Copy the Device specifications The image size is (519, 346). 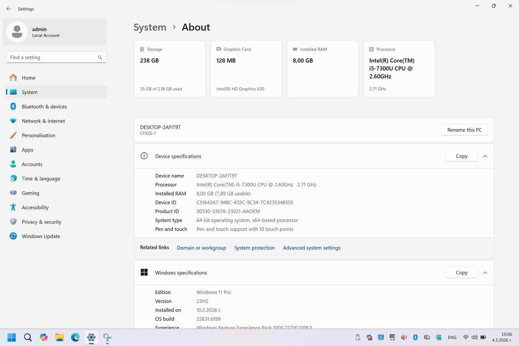(x=461, y=156)
